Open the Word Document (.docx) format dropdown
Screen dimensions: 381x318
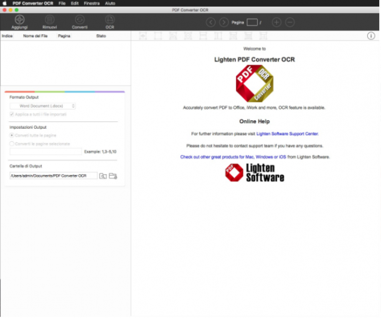(x=43, y=106)
